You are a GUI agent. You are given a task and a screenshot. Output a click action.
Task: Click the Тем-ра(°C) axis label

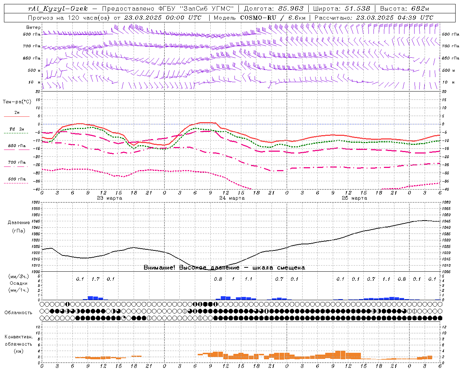point(17,102)
